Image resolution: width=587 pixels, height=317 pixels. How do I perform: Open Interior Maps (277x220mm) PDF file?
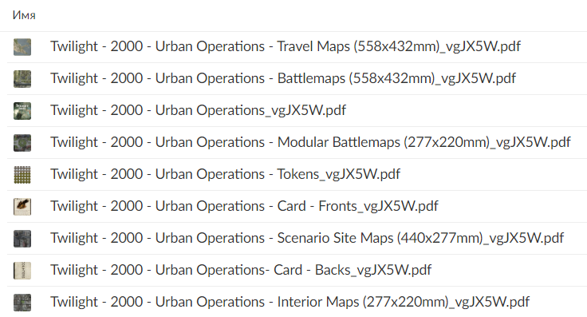pyautogui.click(x=290, y=302)
